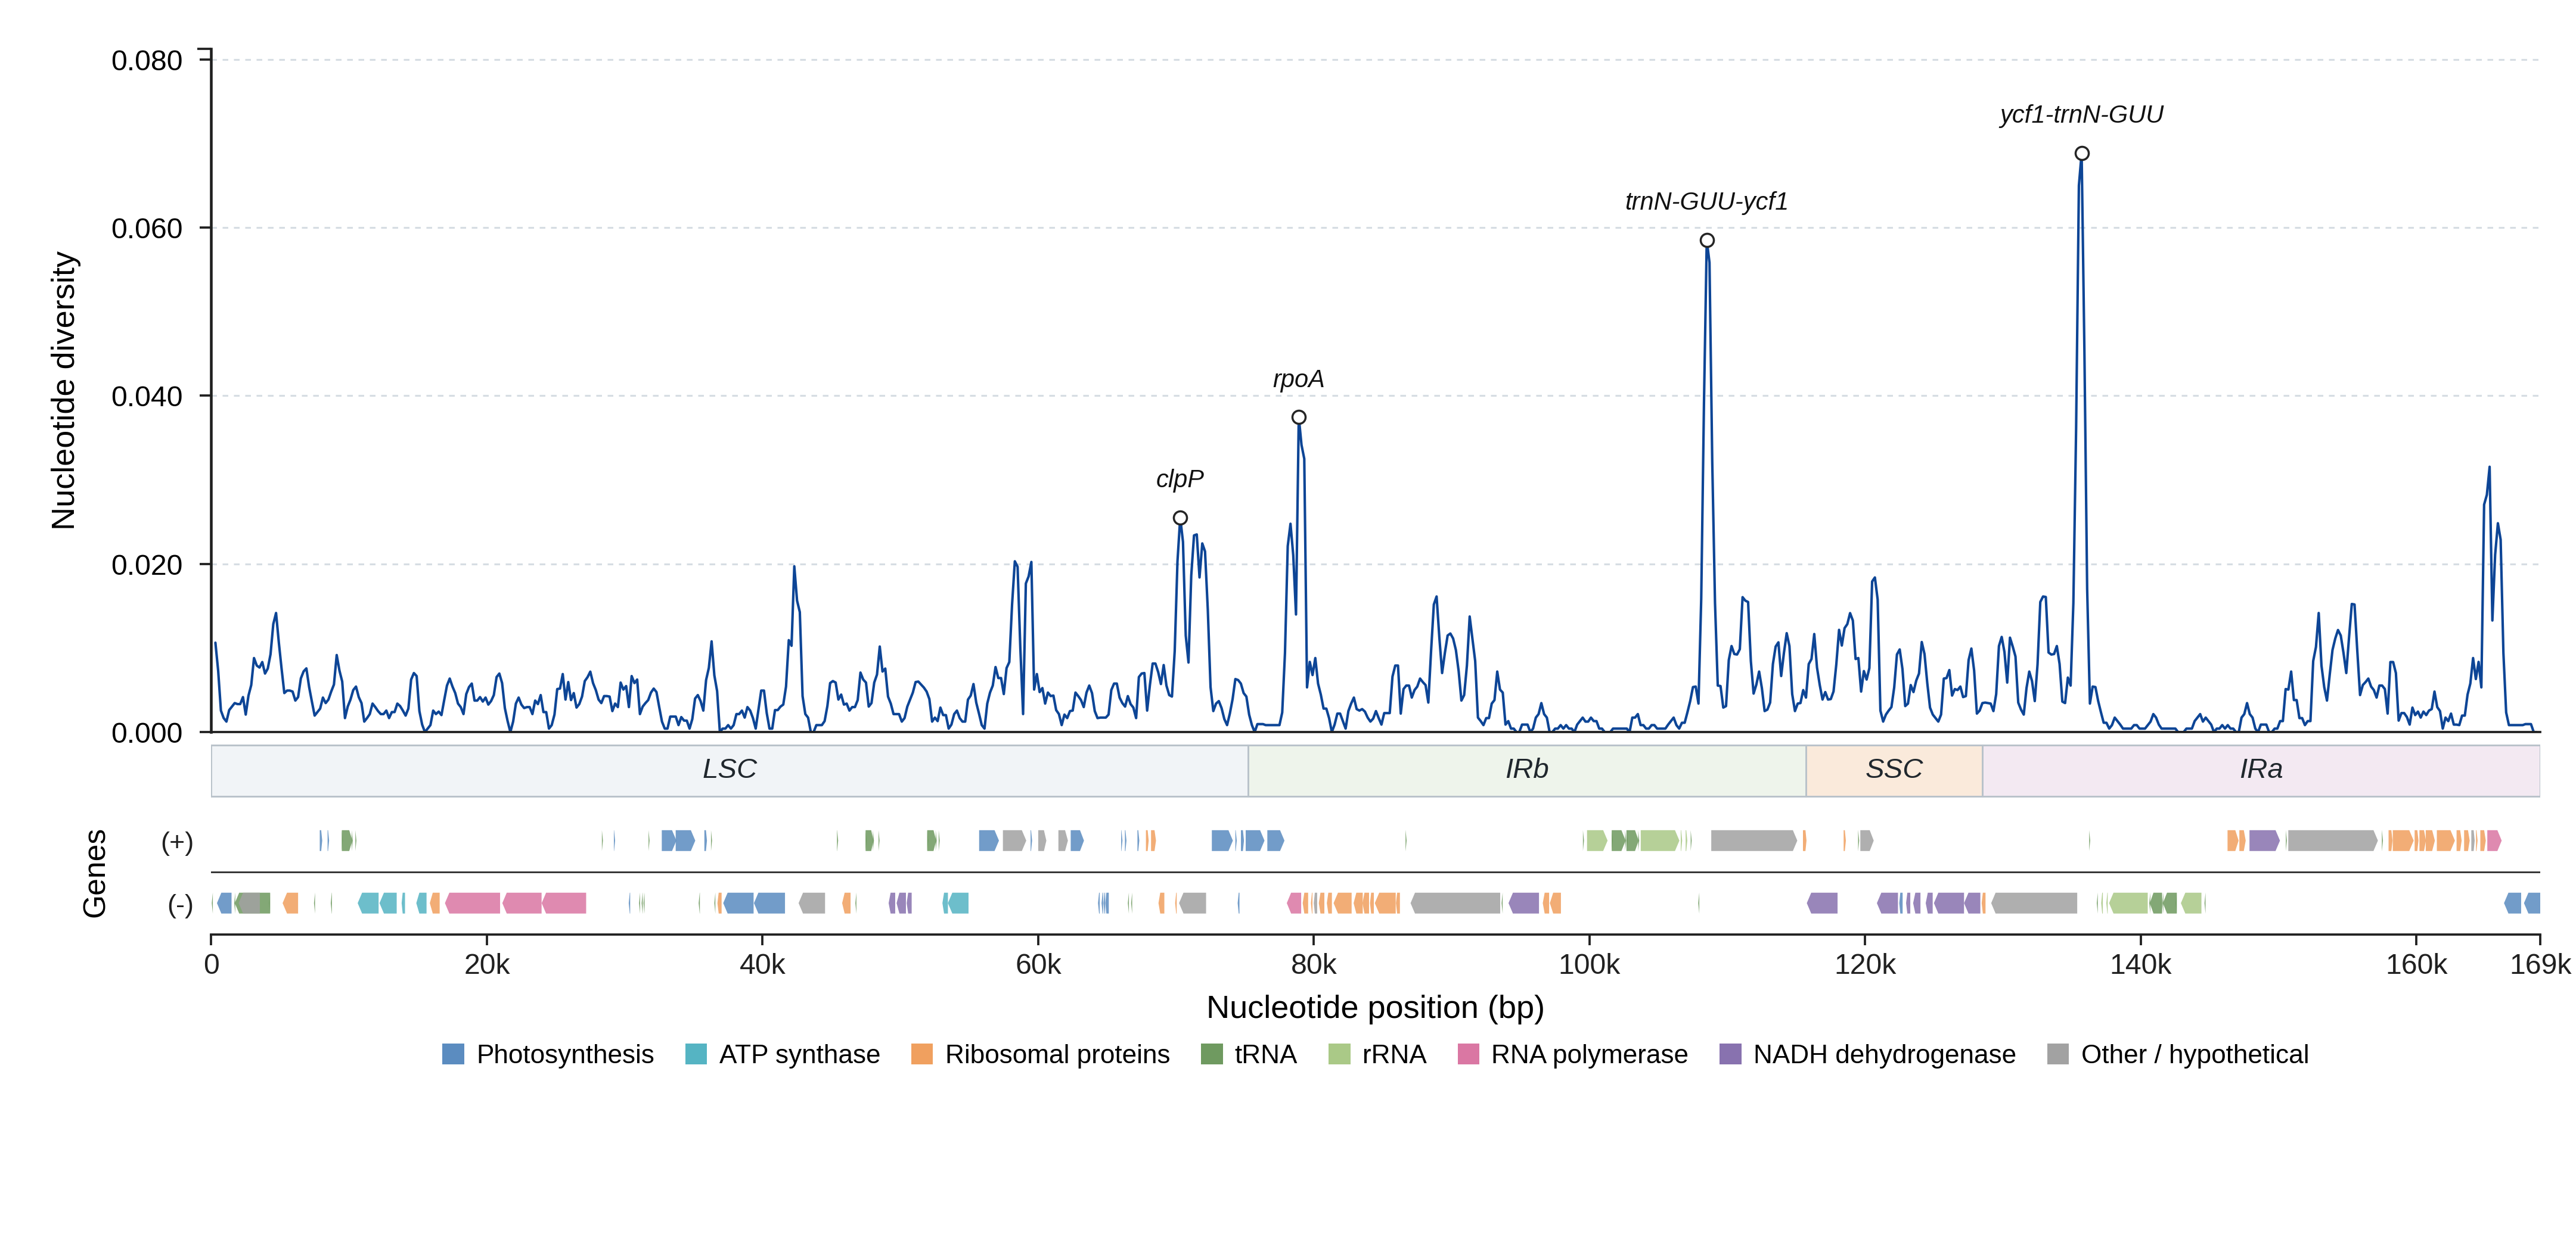Click the 80k x-axis tick label

pyautogui.click(x=1313, y=966)
